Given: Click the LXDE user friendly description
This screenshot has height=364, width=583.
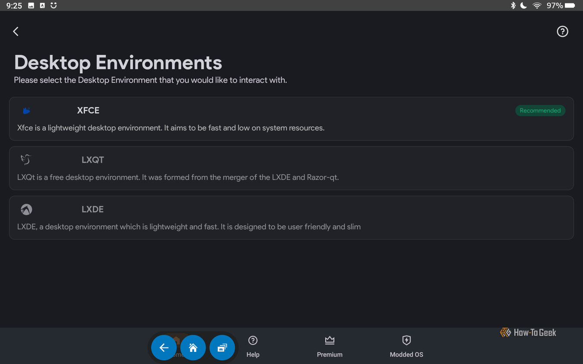Looking at the screenshot, I should (x=189, y=227).
